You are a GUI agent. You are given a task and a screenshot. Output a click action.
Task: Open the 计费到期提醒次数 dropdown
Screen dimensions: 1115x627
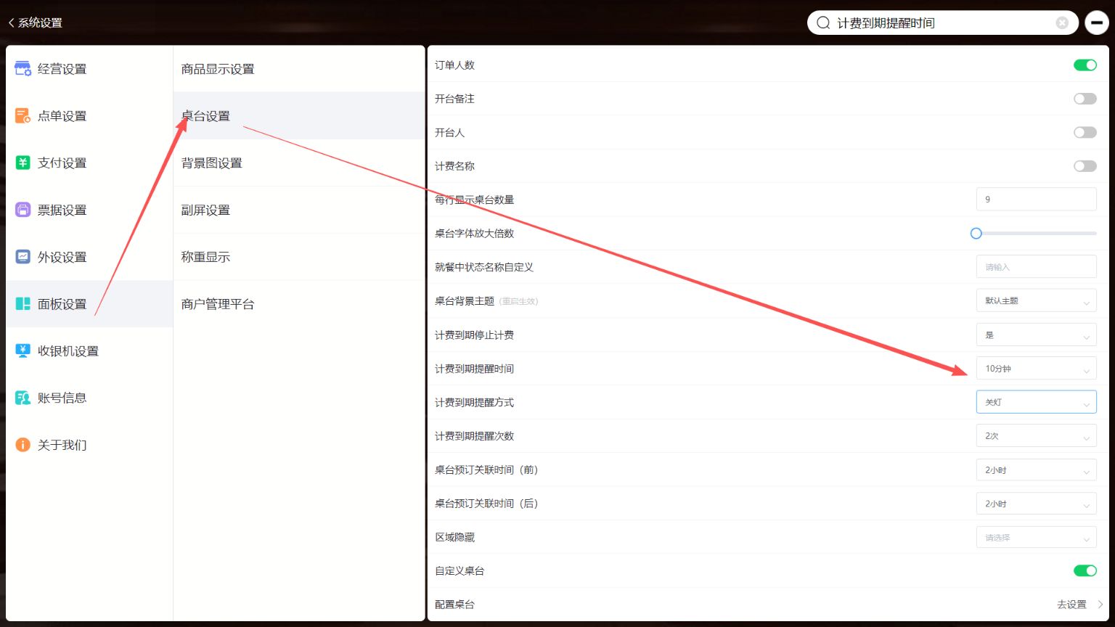tap(1036, 436)
